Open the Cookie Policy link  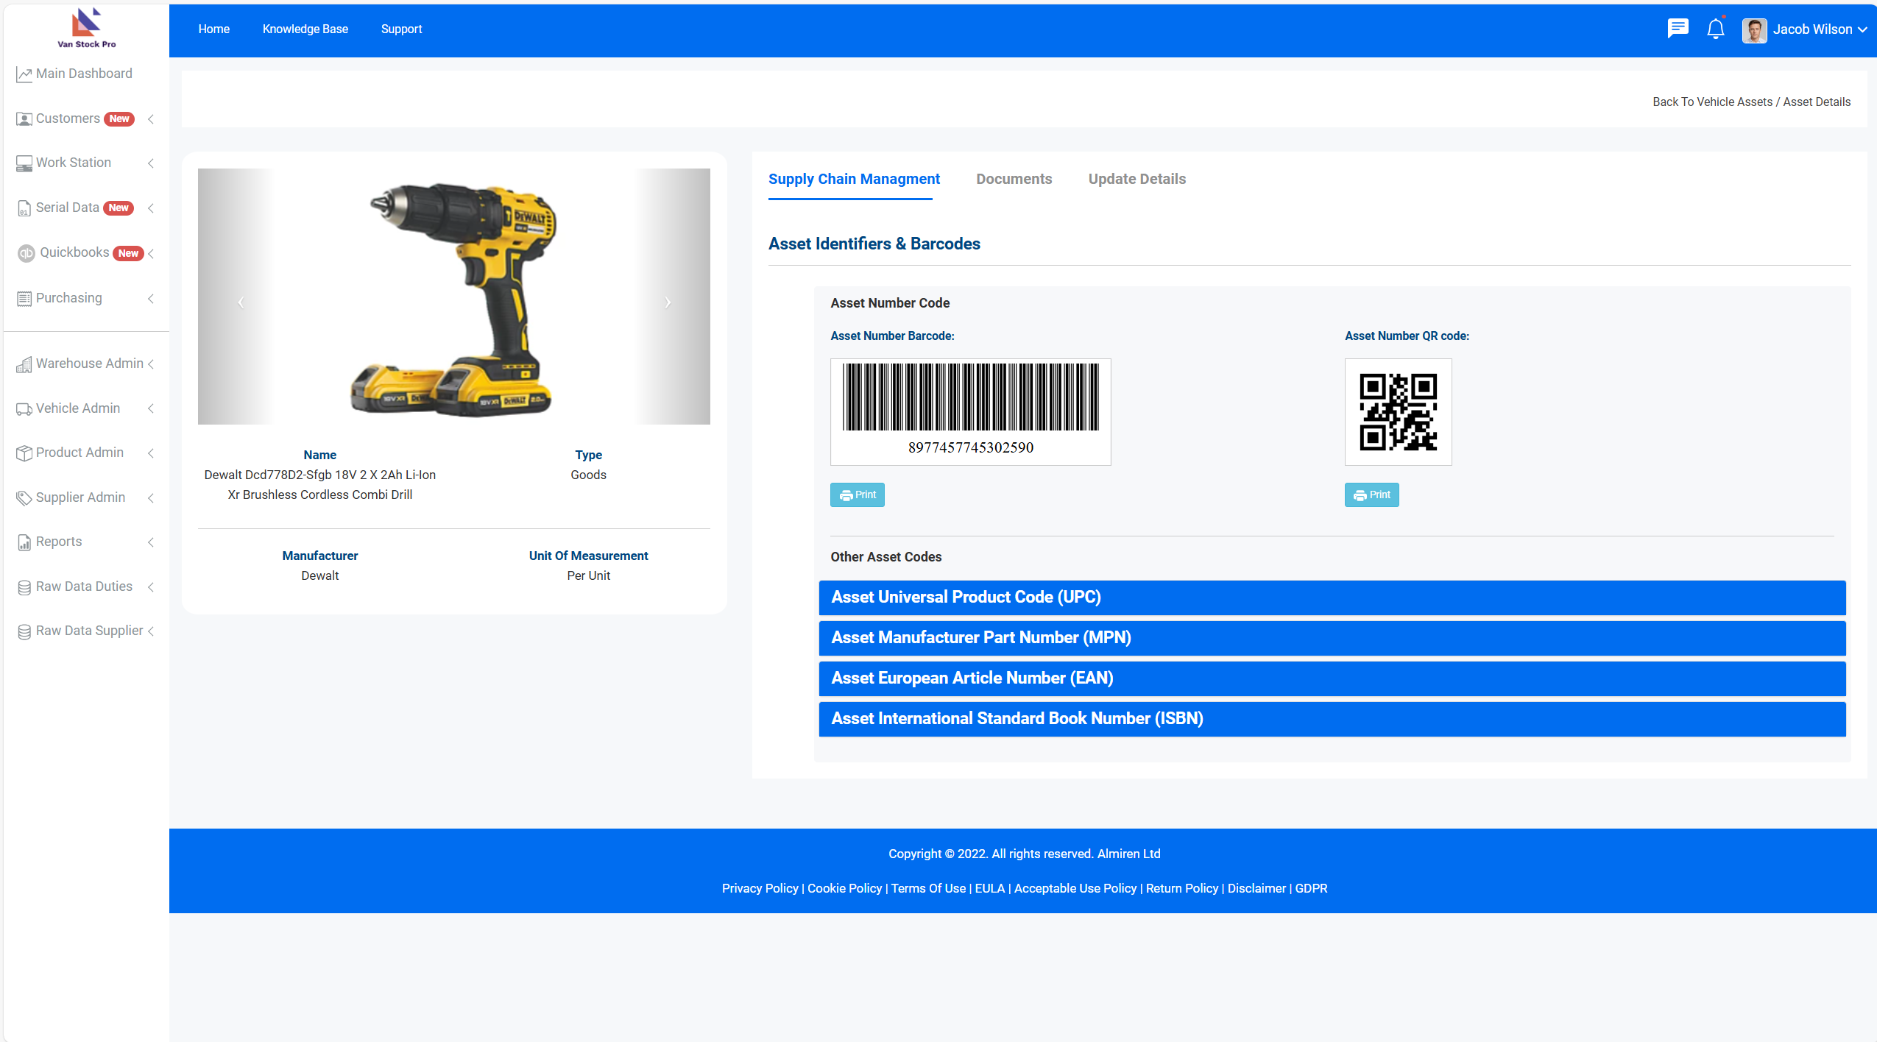pyautogui.click(x=844, y=889)
